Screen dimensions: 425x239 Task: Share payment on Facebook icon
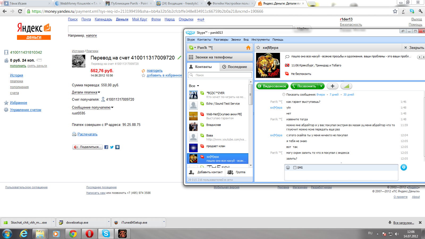tap(106, 147)
